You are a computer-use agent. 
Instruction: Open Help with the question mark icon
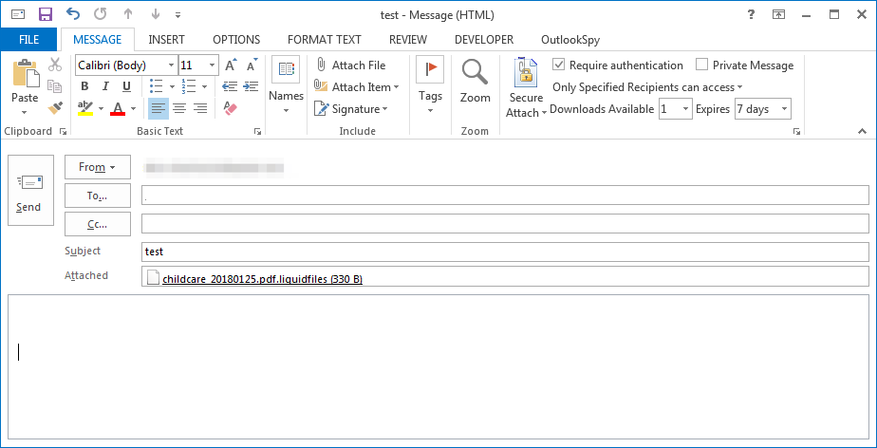[x=751, y=14]
